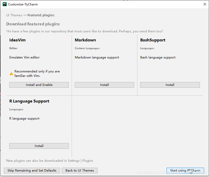The width and height of the screenshot is (209, 177).
Task: Click the 'Custom Languages' category label
Action: (87, 48)
